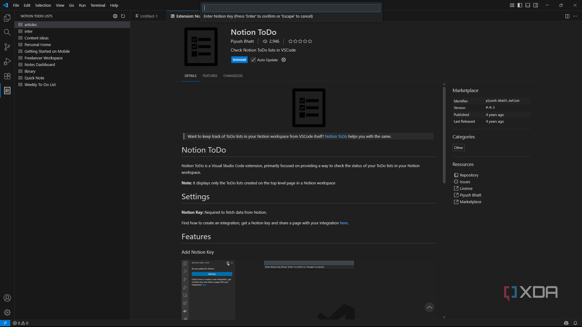Select the Quick Note list item
The image size is (582, 327).
[x=72, y=78]
